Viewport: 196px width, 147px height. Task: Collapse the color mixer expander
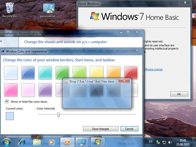(6, 102)
